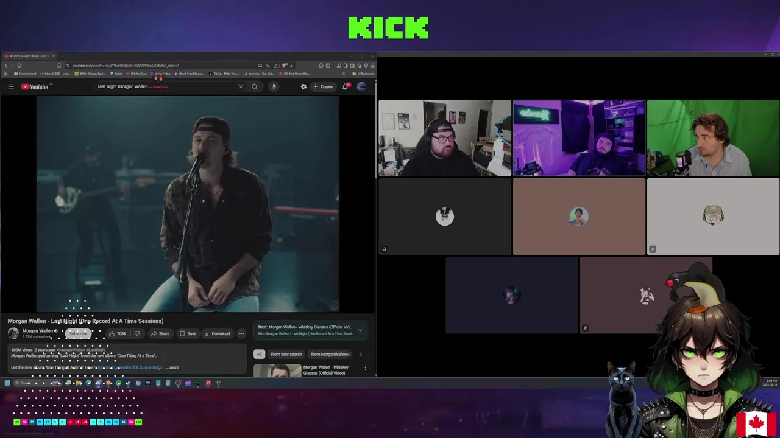The image size is (780, 438).
Task: Select the From MorganWallen chip
Action: click(x=330, y=354)
